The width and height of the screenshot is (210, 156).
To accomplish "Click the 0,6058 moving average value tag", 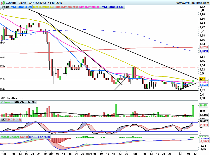I will (203, 51).
